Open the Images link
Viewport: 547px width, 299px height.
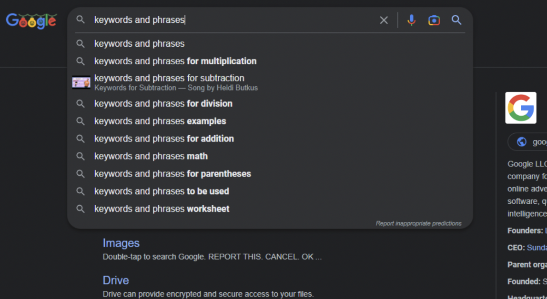coord(121,243)
